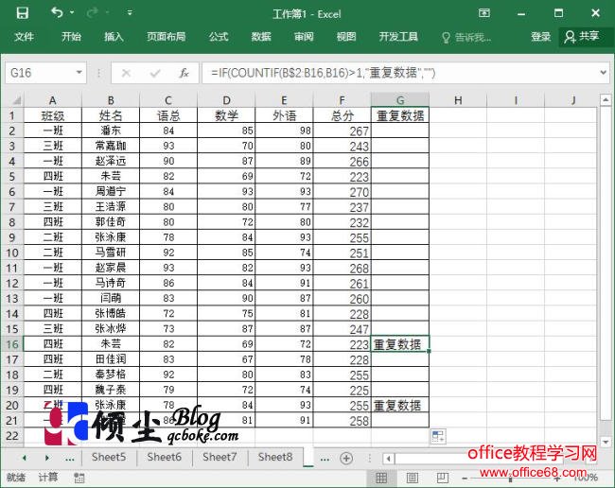The height and width of the screenshot is (488, 615).
Task: Undo the last action
Action: point(58,13)
